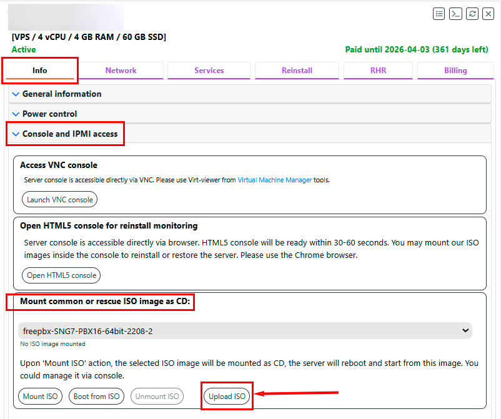Click the list view icon at top right
This screenshot has width=501, height=419.
439,14
